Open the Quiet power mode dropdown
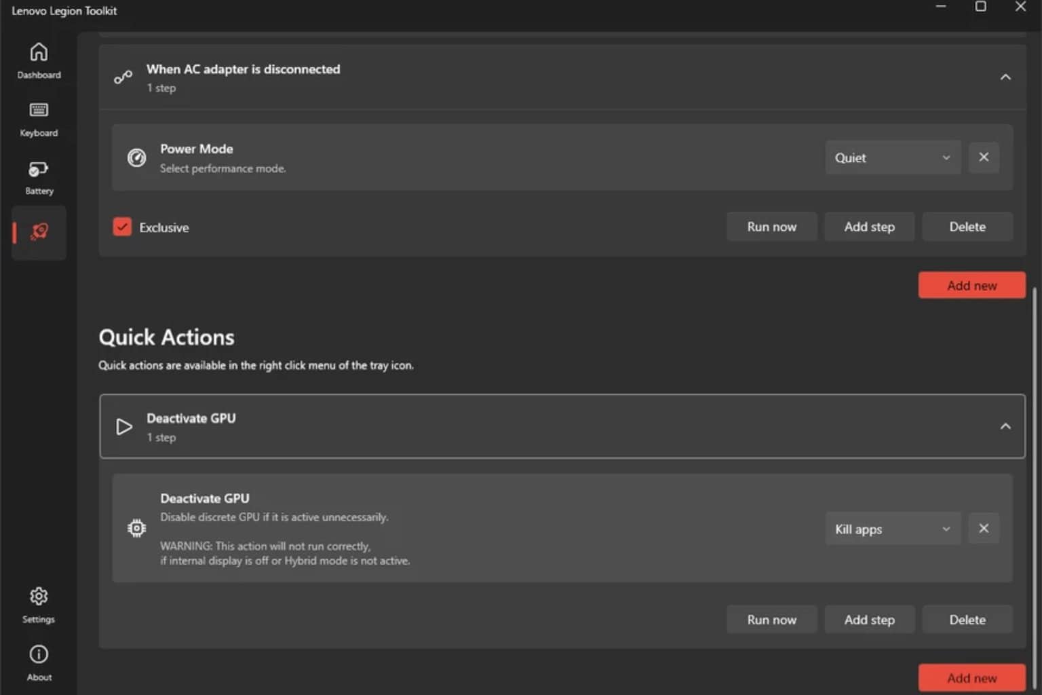1042x695 pixels. (892, 157)
